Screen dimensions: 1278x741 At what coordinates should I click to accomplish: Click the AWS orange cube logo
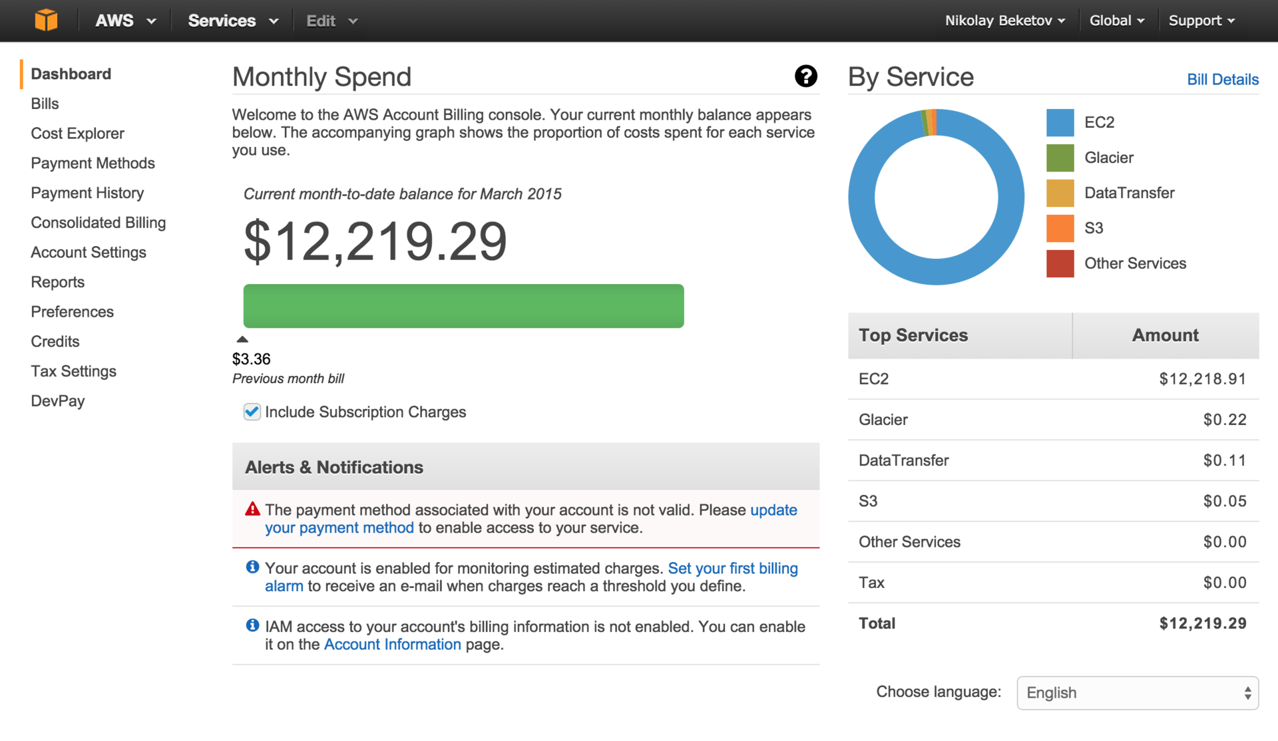(46, 21)
